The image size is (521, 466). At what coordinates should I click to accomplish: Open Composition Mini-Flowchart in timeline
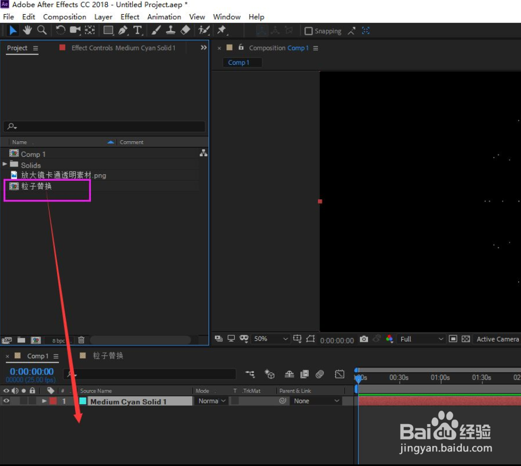coord(250,375)
